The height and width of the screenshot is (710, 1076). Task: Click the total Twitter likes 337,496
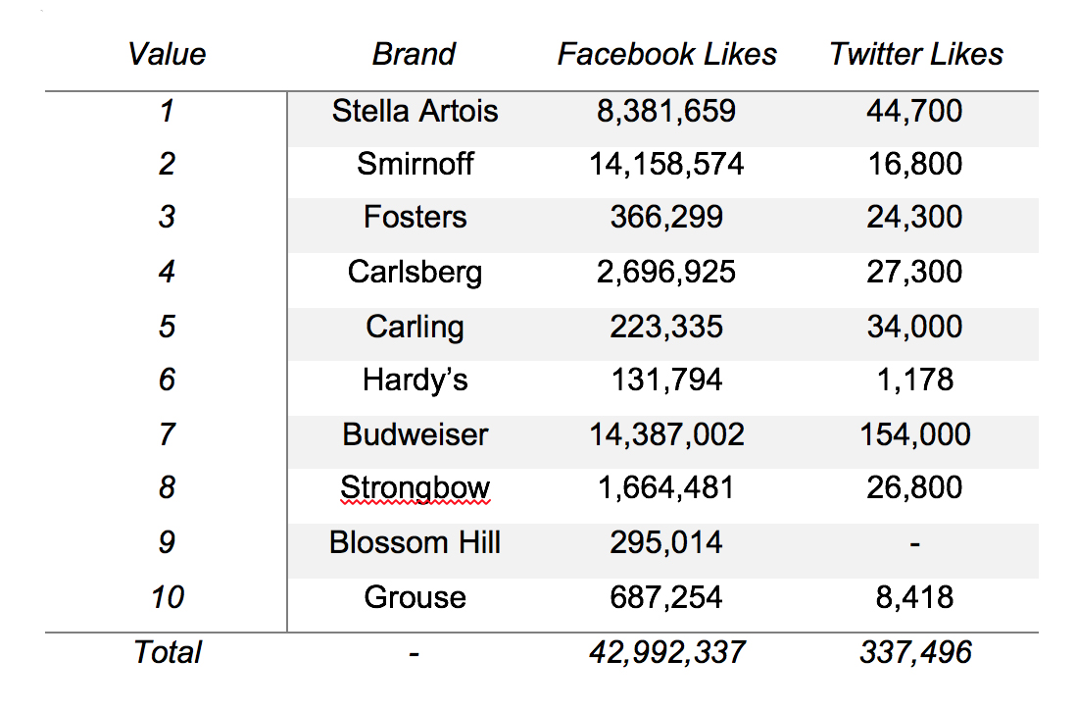pos(915,652)
